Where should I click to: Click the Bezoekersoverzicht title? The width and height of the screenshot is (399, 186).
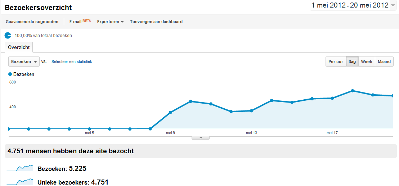coord(39,8)
